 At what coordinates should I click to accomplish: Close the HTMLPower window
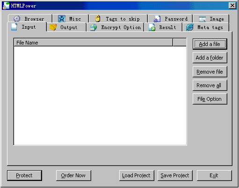232,6
